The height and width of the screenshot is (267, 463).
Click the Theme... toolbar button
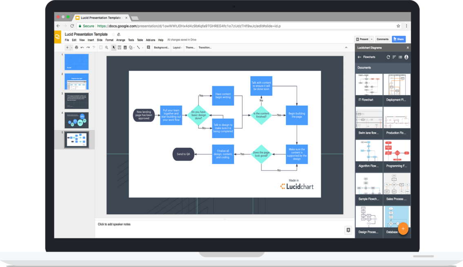pyautogui.click(x=190, y=47)
